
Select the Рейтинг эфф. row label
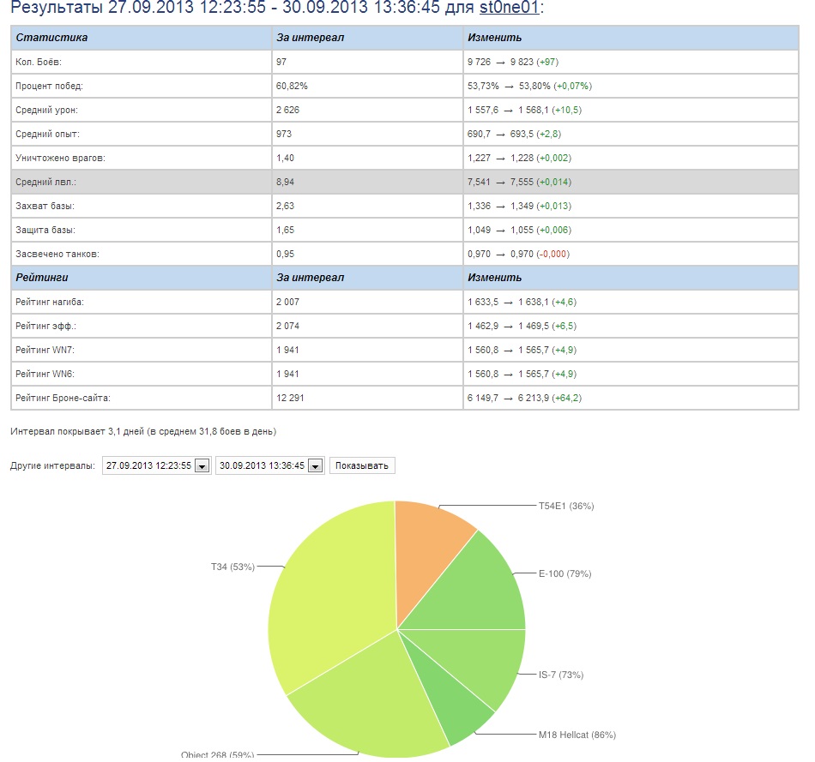coord(47,326)
